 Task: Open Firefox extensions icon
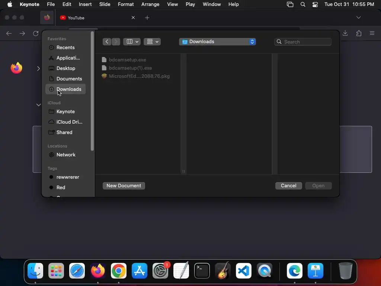(x=359, y=33)
